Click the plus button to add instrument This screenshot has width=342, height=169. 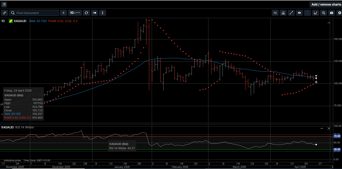tap(63, 13)
